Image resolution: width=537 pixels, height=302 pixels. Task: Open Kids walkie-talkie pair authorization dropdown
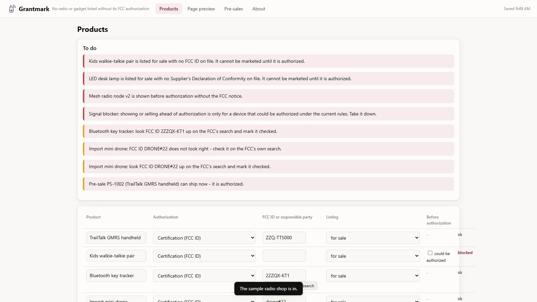coord(204,256)
